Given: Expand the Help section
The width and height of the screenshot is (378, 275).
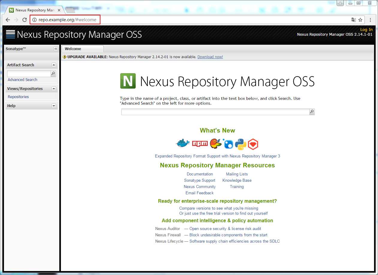Looking at the screenshot, I should (x=54, y=106).
